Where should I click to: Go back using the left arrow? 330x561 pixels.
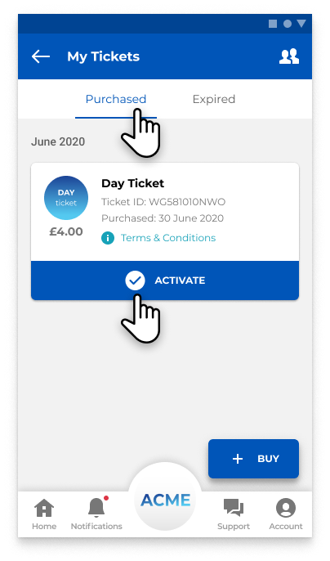click(x=40, y=56)
